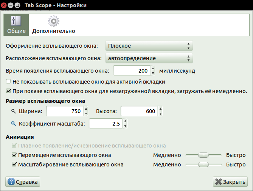This screenshot has height=191, width=253.
Task: Increase popup delay with up arrow
Action: [x=153, y=68]
